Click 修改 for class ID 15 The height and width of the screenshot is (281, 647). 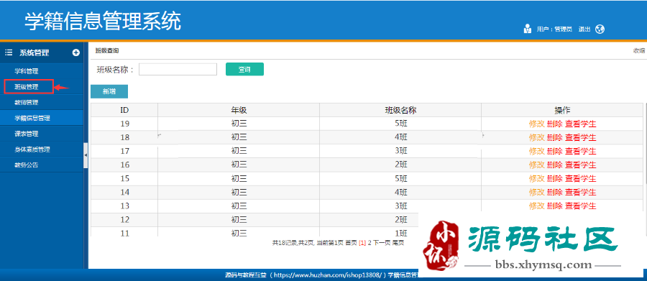coord(536,179)
